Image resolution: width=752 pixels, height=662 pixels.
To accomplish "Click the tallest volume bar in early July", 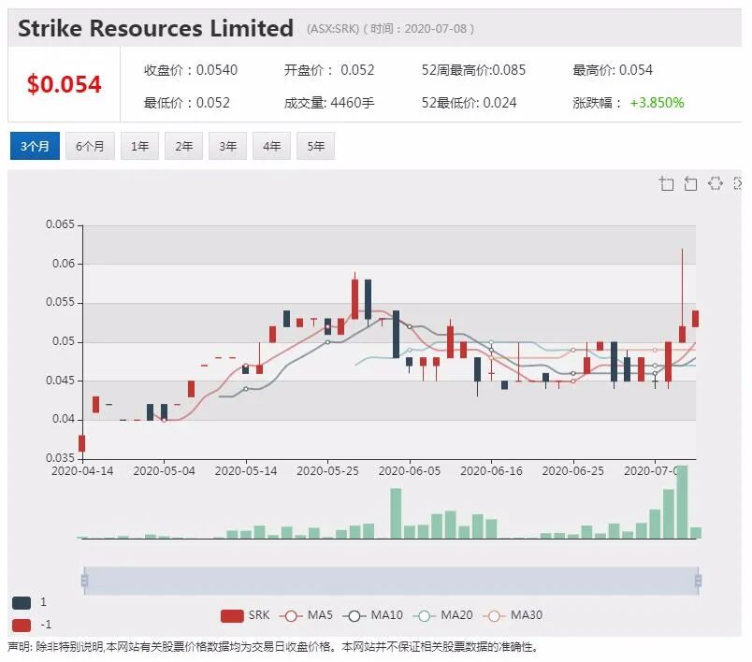I will click(x=682, y=502).
